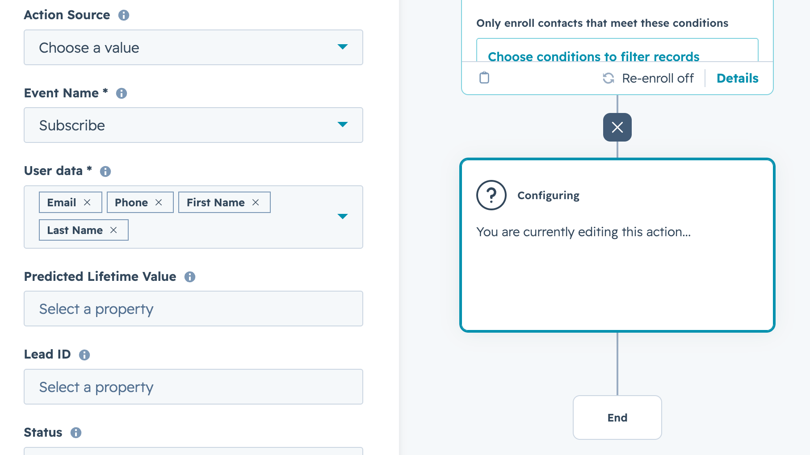Click the First Name tag label

pos(216,202)
